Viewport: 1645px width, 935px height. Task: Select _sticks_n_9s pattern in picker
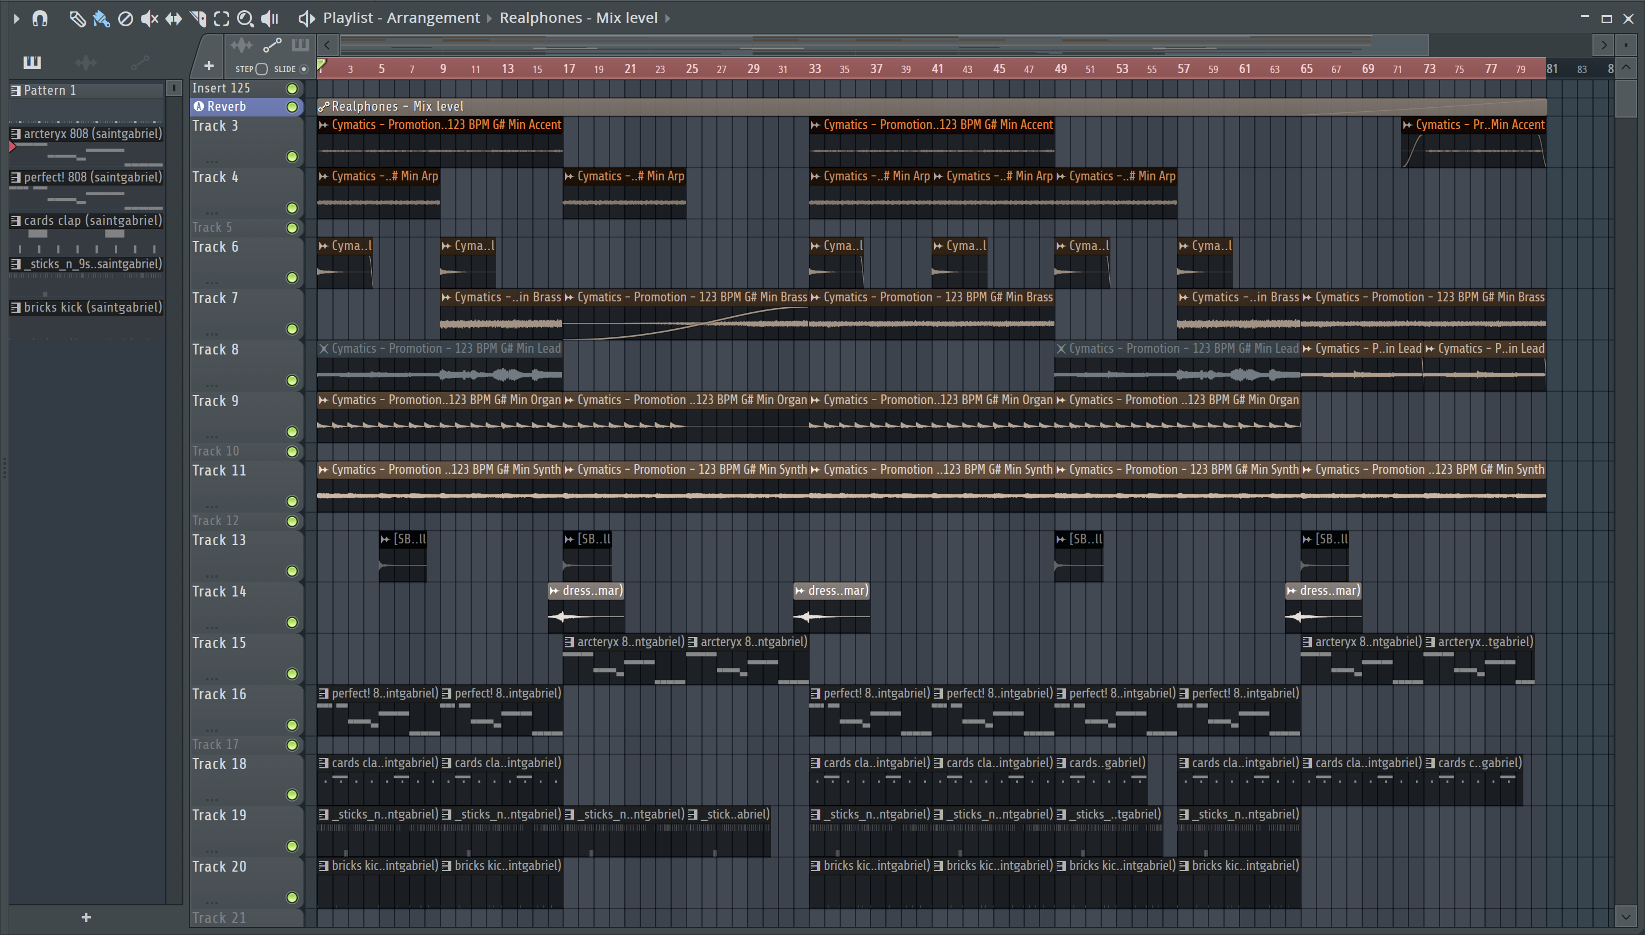tap(87, 264)
